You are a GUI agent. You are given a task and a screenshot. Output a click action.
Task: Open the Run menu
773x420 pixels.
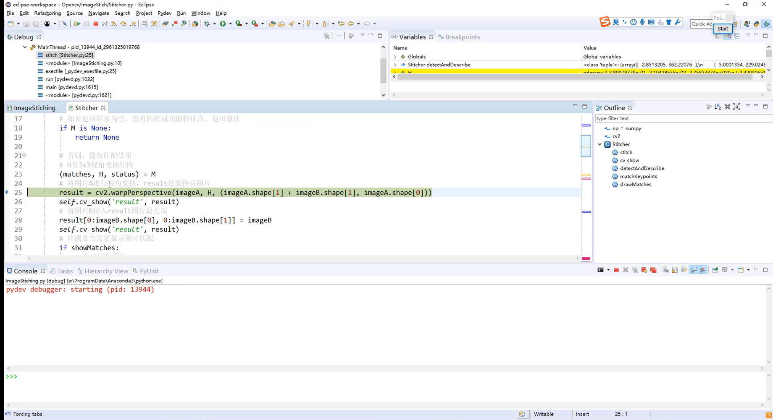(181, 13)
